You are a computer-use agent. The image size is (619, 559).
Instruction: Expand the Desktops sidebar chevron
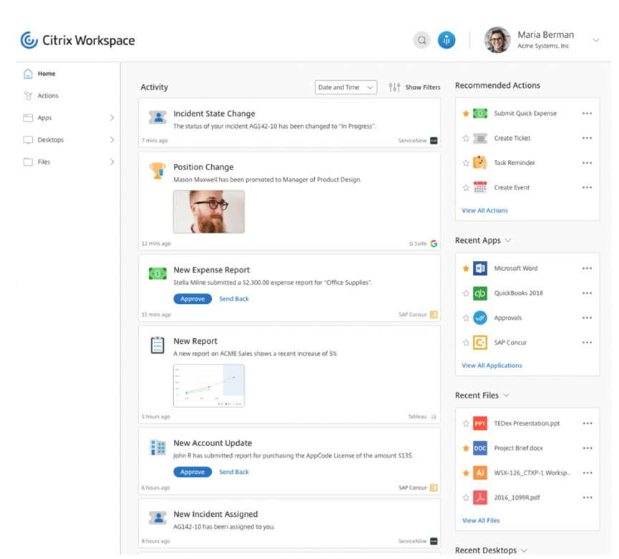point(112,140)
